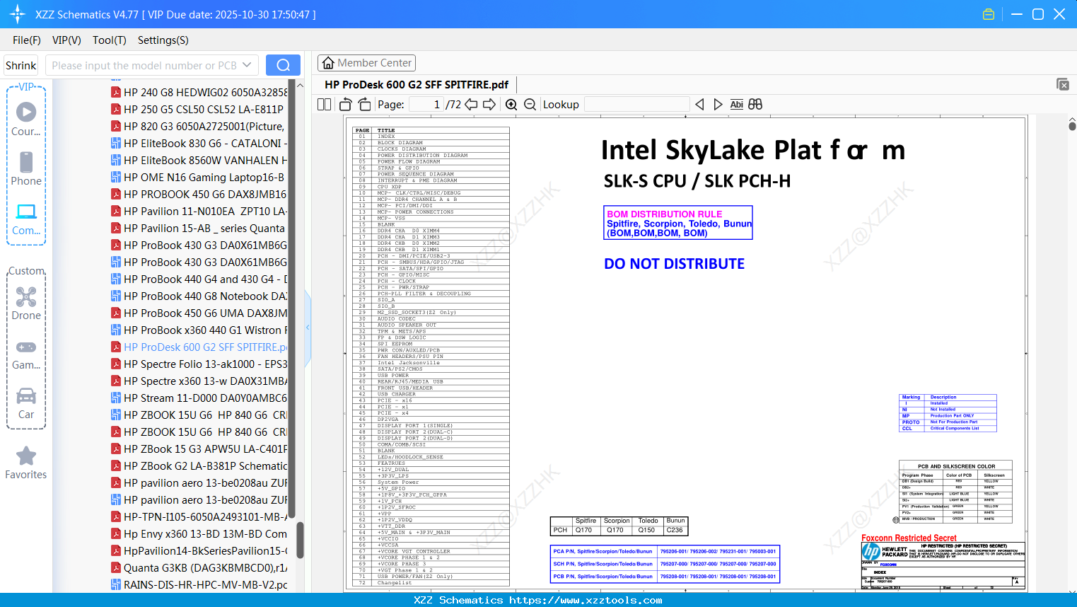
Task: Collapse the left panel splitter handle
Action: point(308,327)
